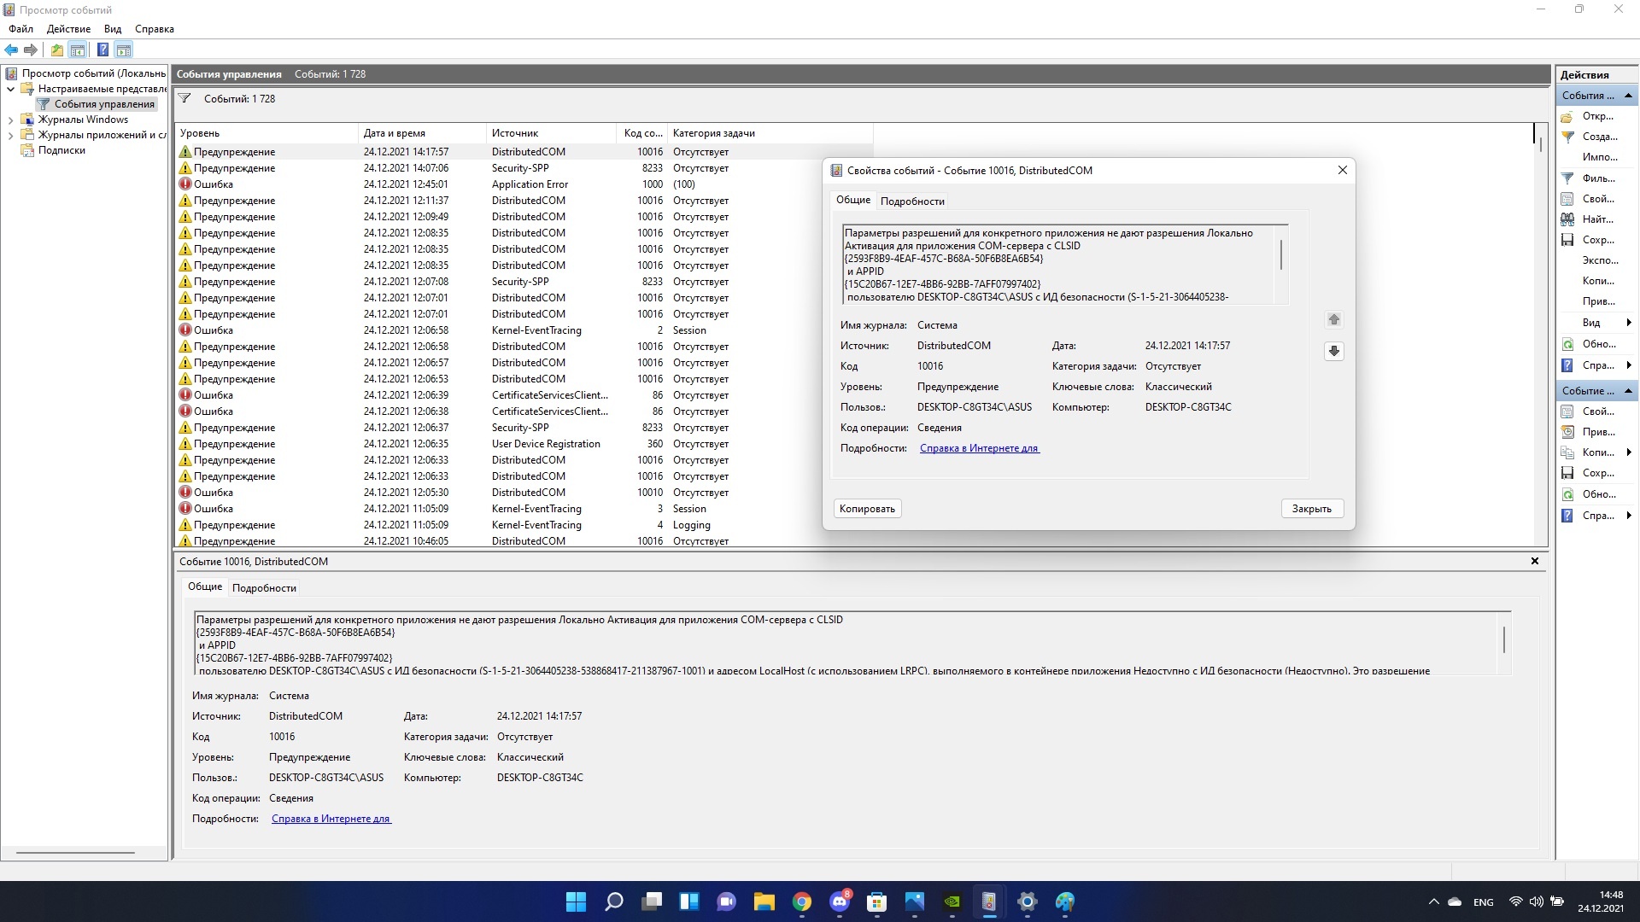
Task: Switch to the Общие tab in dialog
Action: coord(852,201)
